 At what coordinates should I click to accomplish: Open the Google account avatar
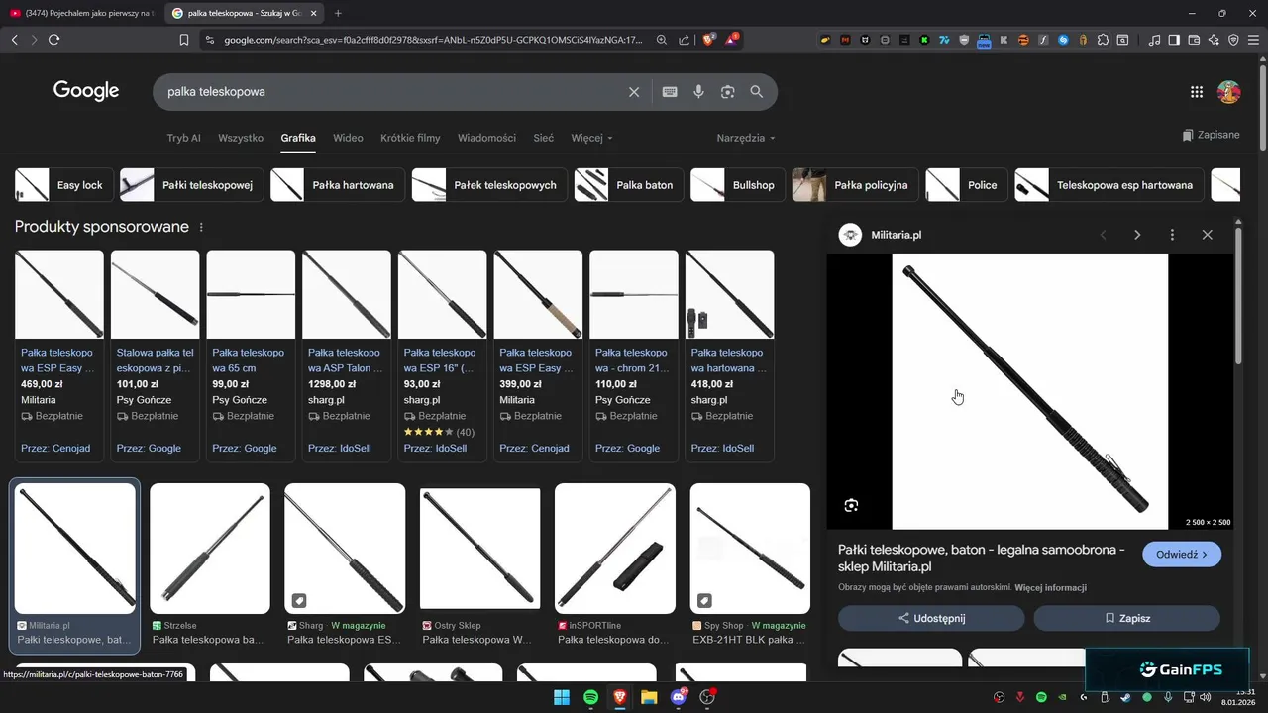[1229, 92]
